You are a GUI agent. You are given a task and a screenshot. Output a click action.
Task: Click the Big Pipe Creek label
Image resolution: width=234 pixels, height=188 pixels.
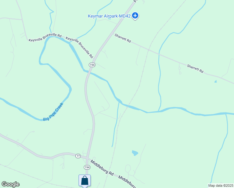coord(53,112)
